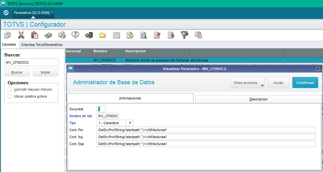Open help via question mark bubble icon
The image size is (323, 172).
pos(75,35)
